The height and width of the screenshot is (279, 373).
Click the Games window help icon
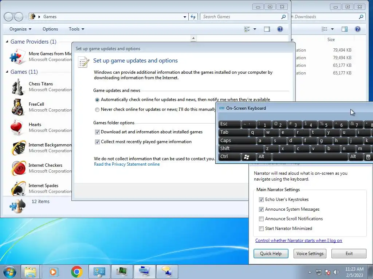pos(280,29)
